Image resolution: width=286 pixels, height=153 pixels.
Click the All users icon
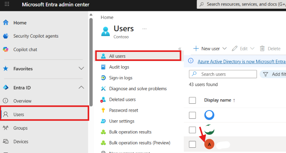tap(103, 56)
